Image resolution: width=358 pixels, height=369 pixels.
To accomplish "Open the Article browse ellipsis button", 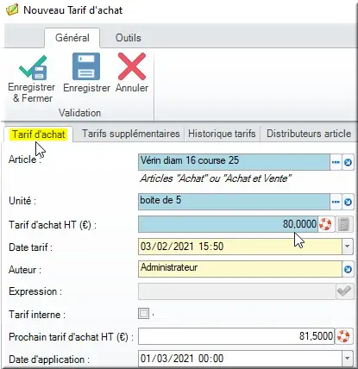I will (336, 162).
